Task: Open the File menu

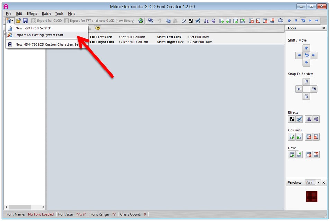Action: [x=8, y=14]
